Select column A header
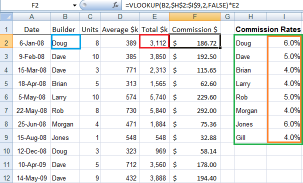The image size is (303, 183). click(31, 16)
